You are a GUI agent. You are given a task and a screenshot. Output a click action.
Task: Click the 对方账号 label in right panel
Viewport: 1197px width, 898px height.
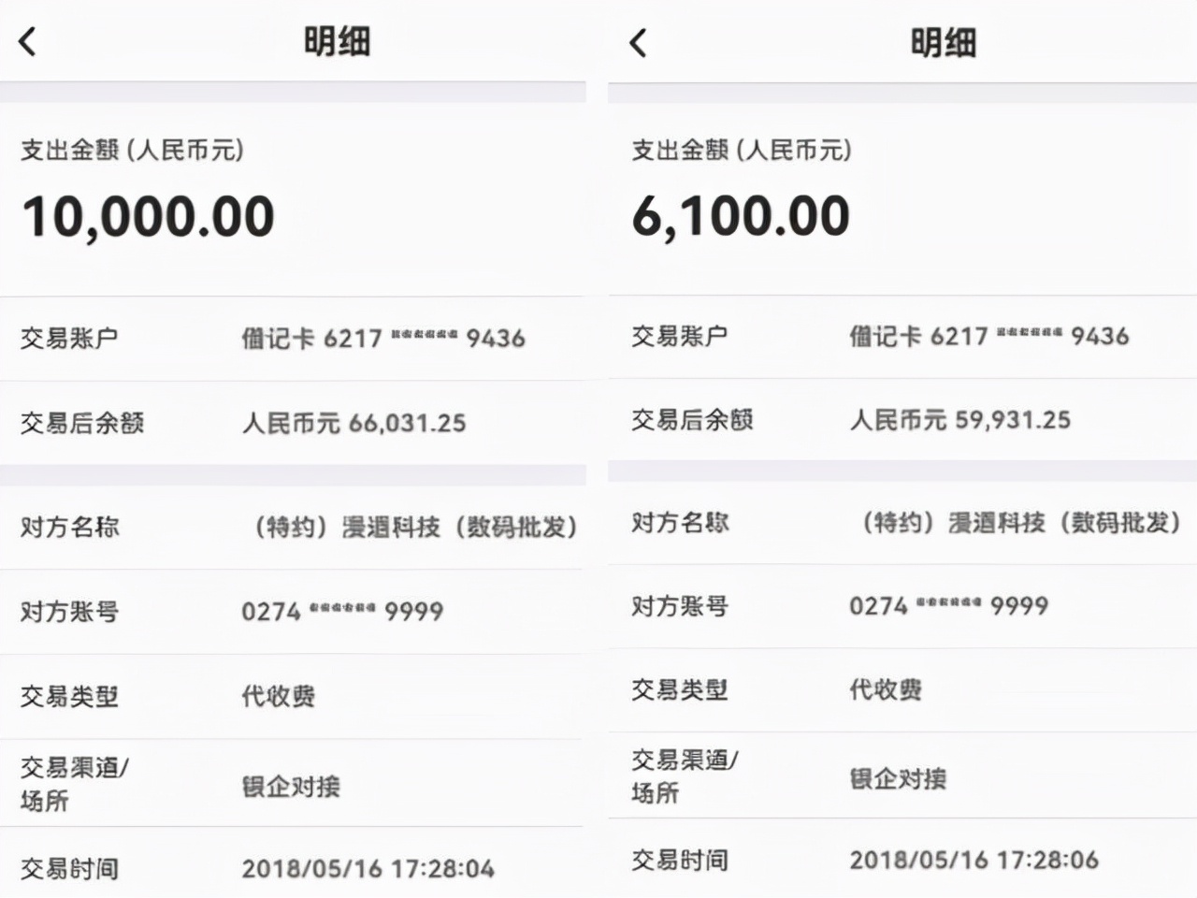click(x=680, y=606)
